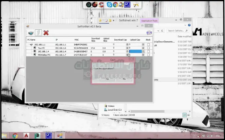Click the help icon in Explorer window

pos(189,25)
